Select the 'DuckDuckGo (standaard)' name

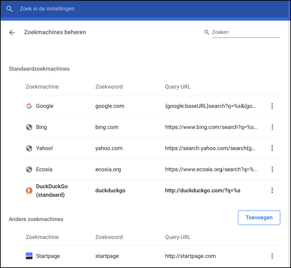[52, 191]
